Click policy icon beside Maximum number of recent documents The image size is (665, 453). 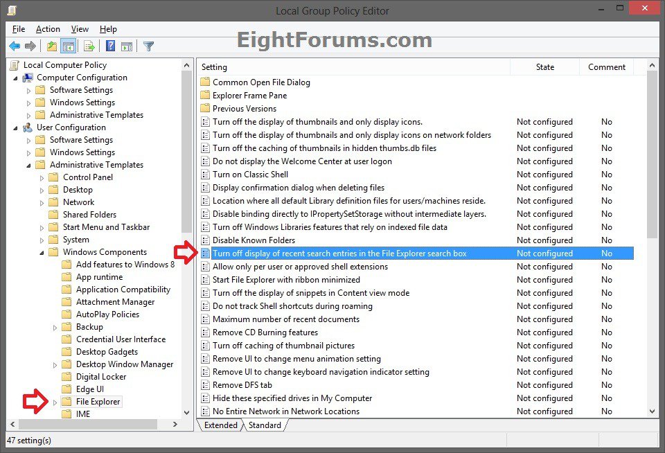(x=205, y=319)
